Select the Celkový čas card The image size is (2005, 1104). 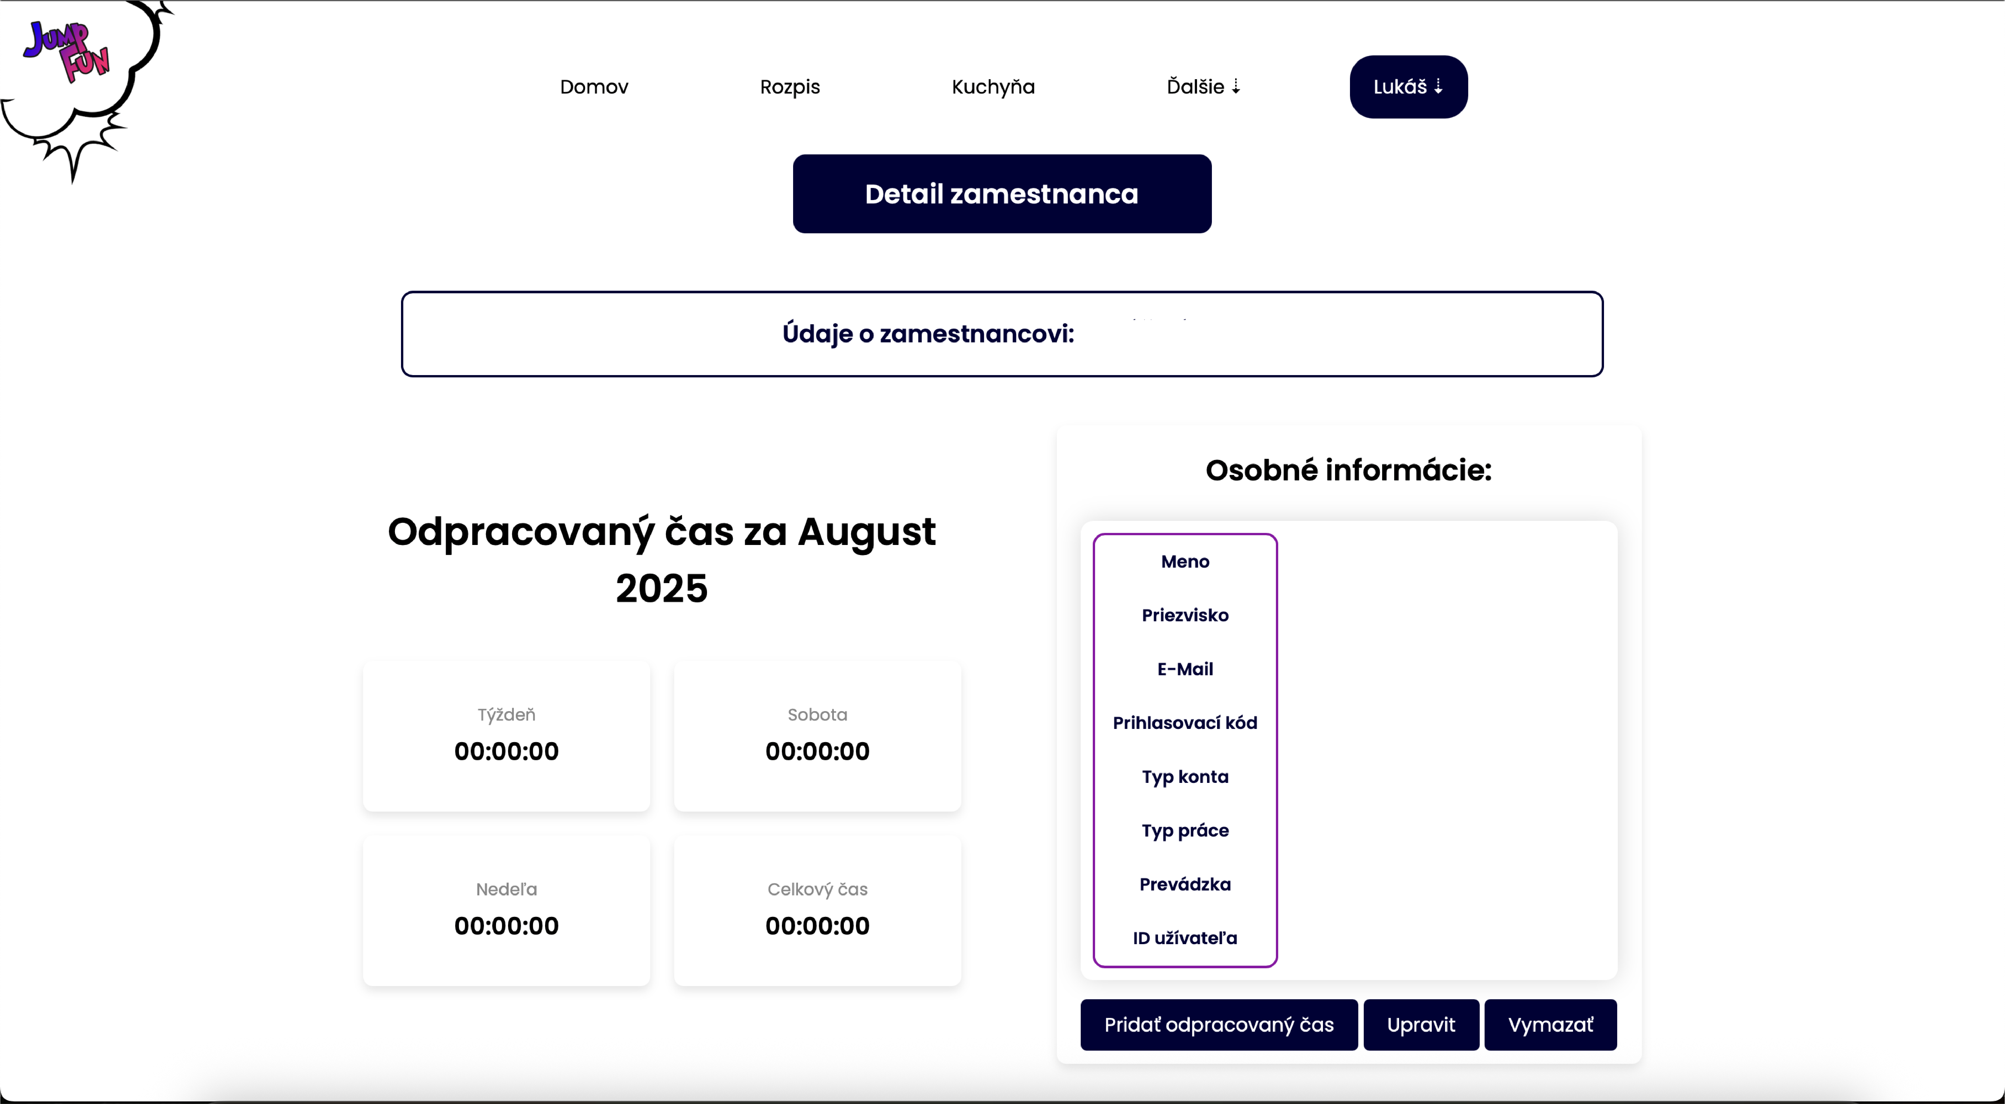pyautogui.click(x=817, y=910)
